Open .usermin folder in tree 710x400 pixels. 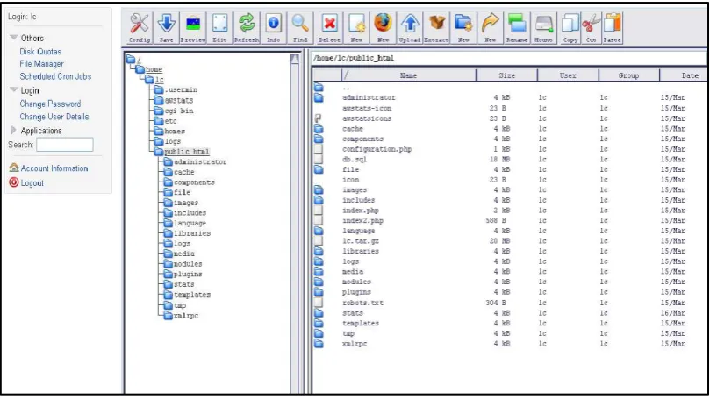176,89
